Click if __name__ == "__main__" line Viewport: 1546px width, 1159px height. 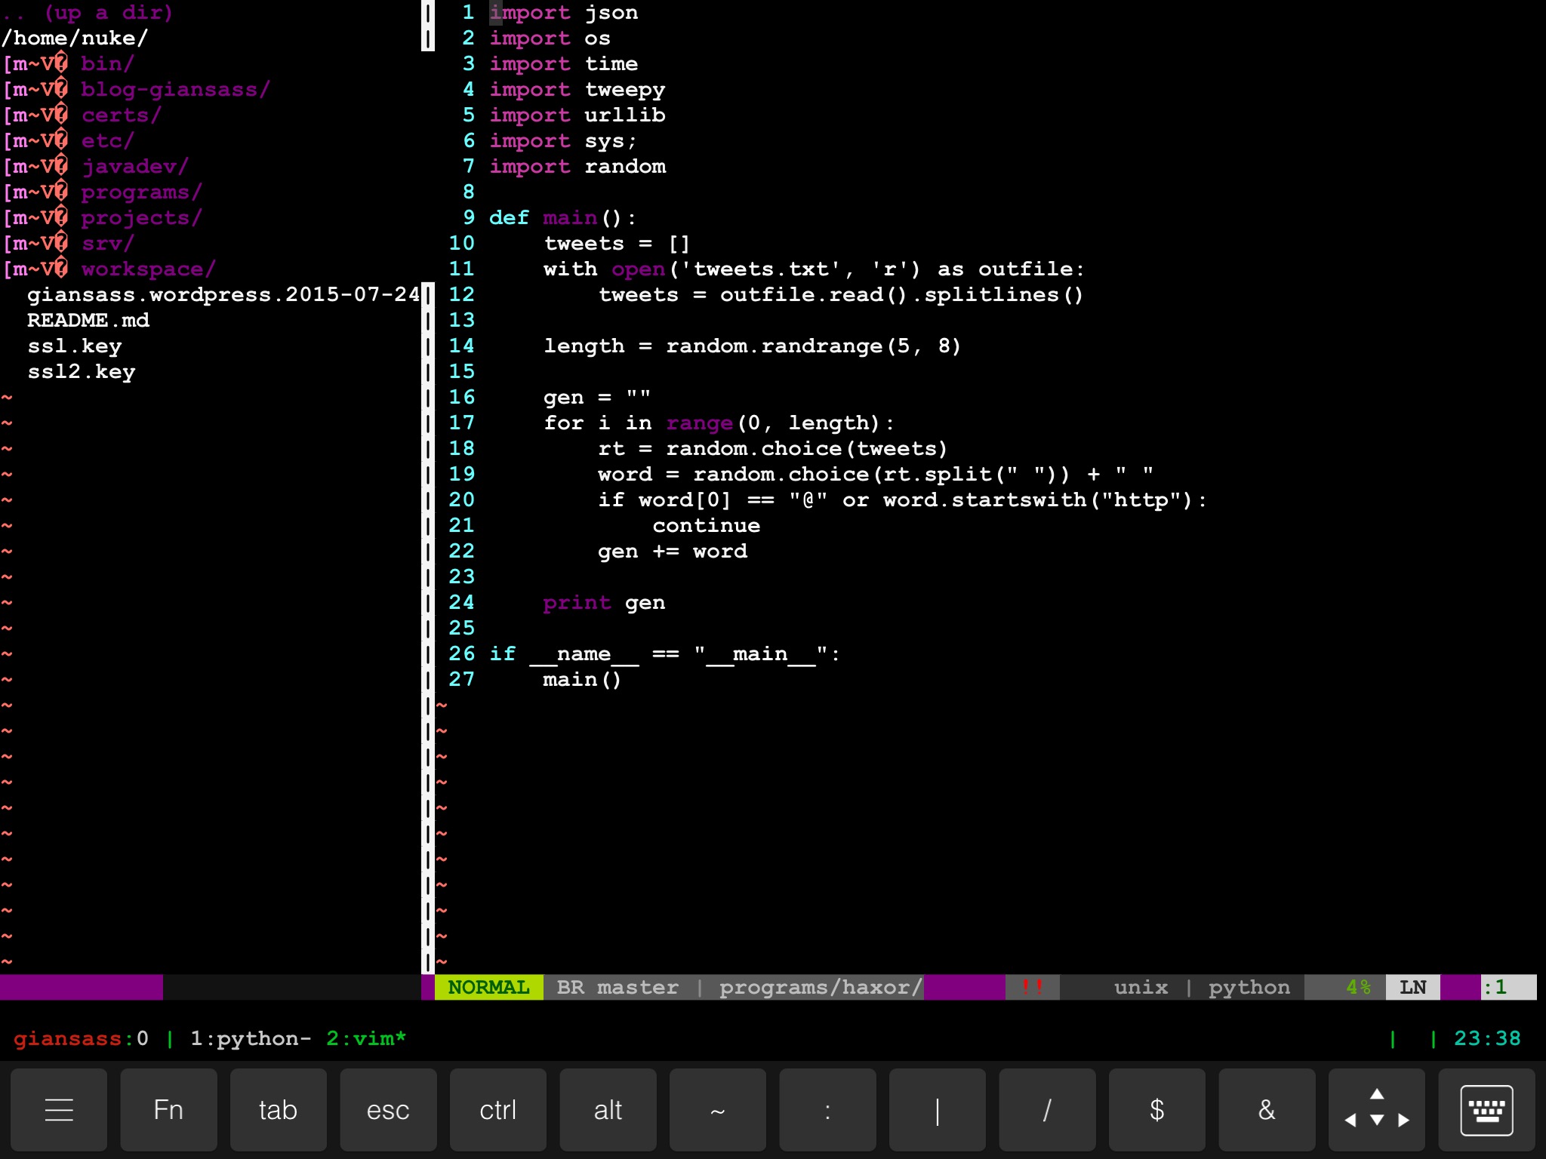665,654
